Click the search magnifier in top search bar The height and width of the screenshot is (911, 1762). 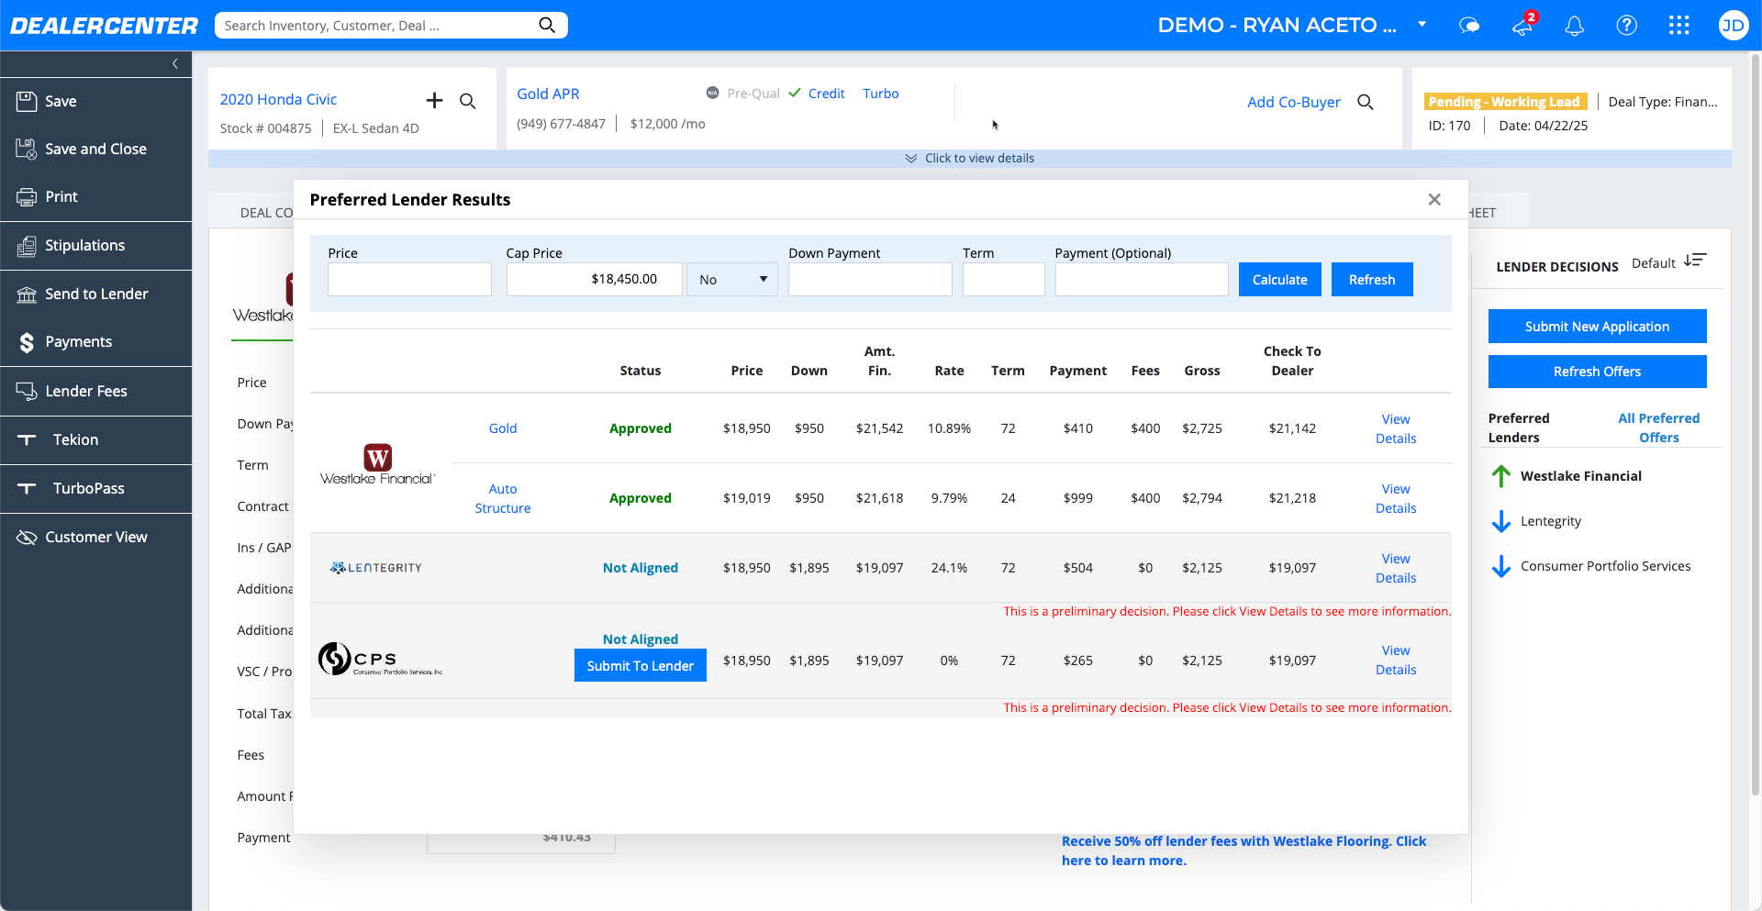547,25
